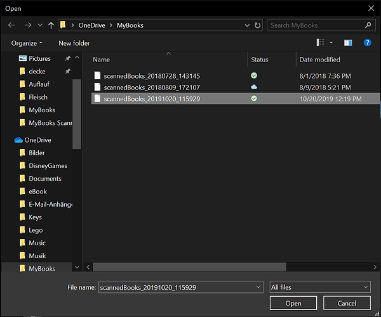Open the eBook folder

[37, 191]
